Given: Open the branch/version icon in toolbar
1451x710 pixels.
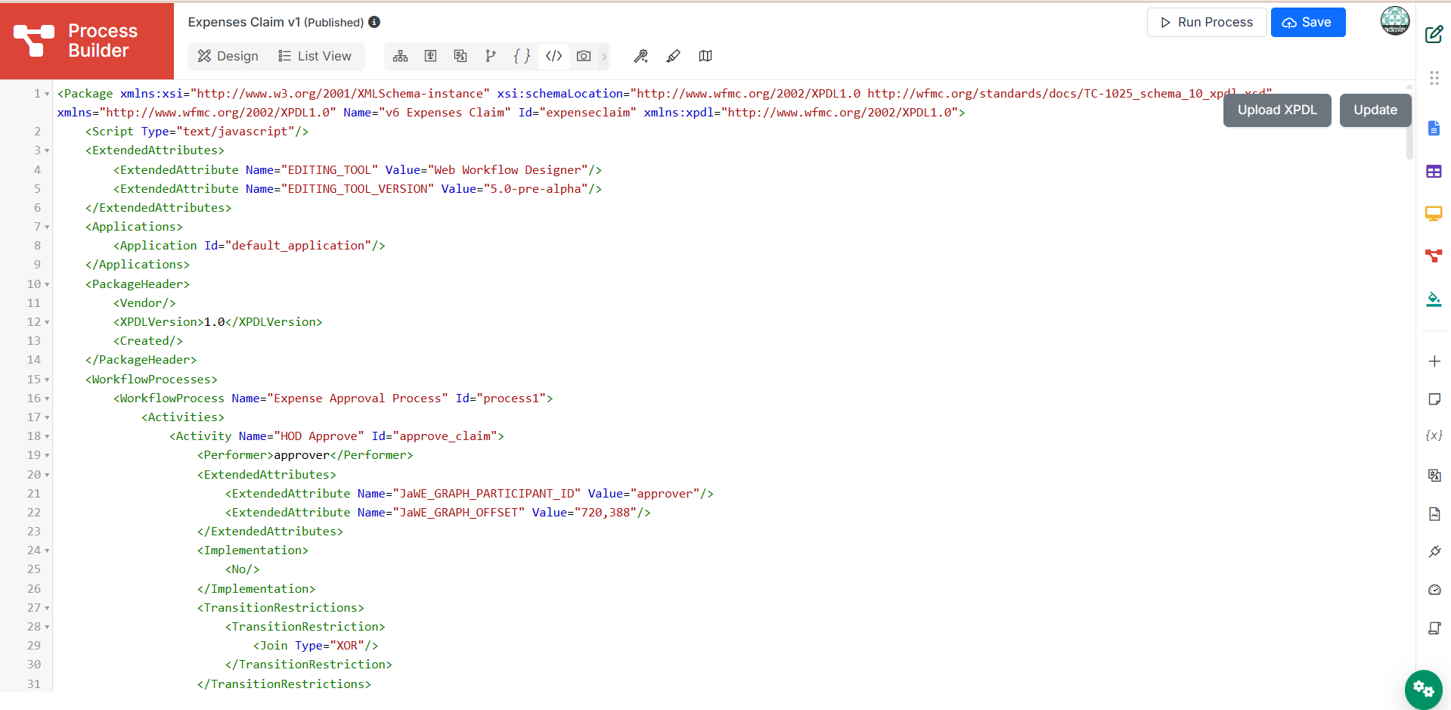Looking at the screenshot, I should coord(491,56).
